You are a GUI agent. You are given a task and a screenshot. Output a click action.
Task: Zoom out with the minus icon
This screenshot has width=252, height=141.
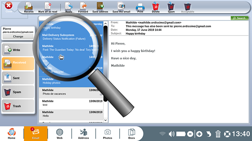[x=190, y=134]
